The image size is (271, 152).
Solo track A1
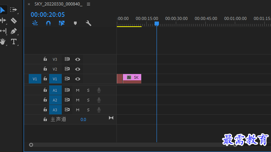tap(88, 90)
